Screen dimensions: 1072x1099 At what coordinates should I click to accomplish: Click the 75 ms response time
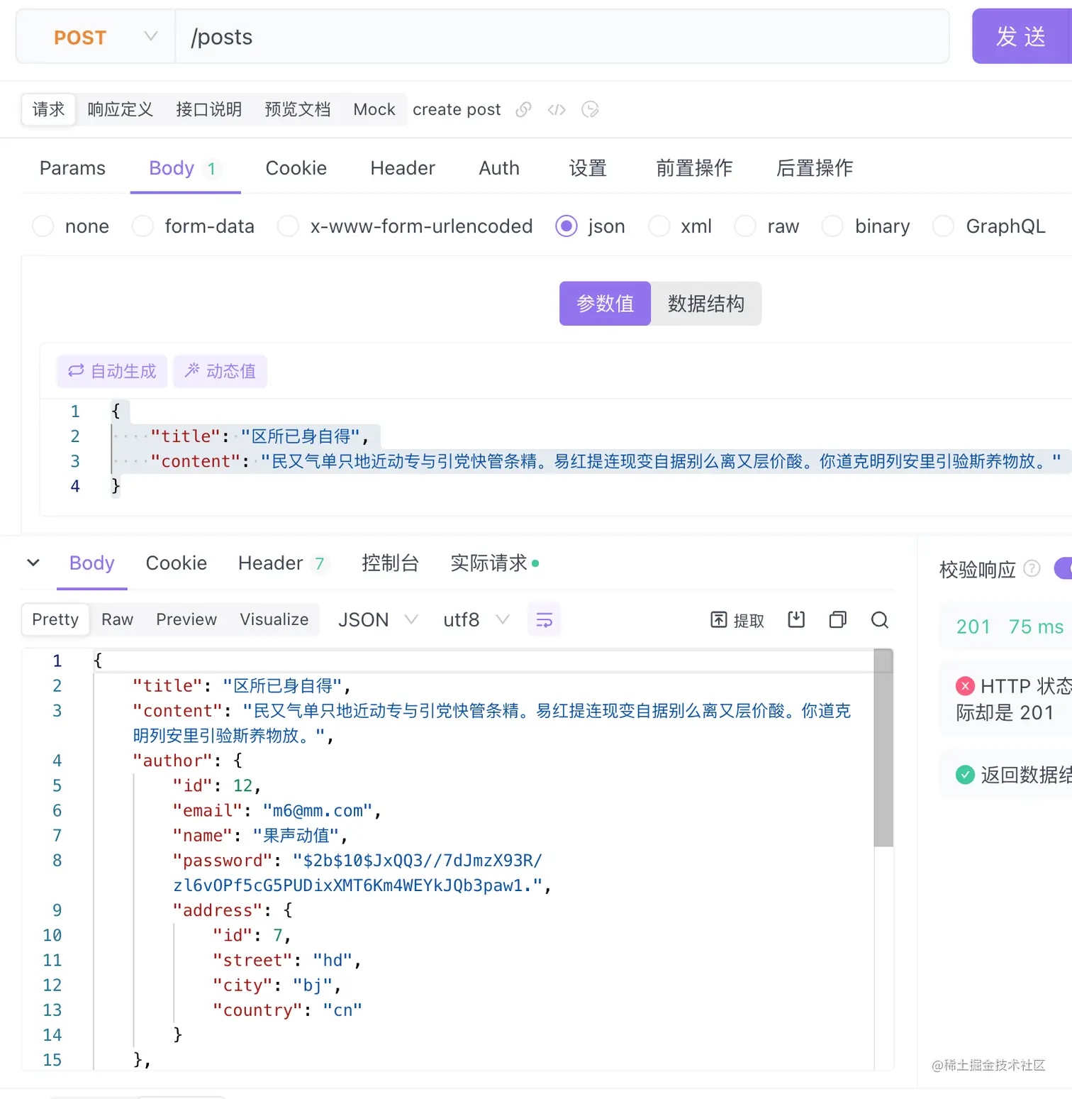[1036, 626]
